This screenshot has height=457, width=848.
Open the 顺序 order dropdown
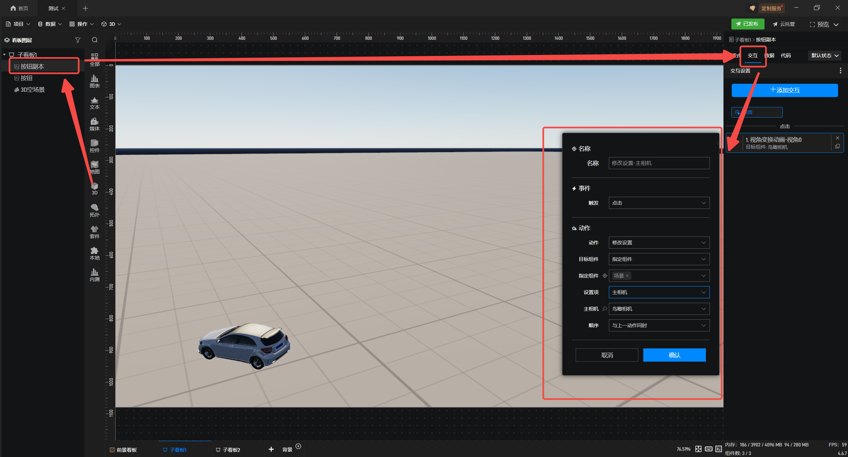(x=659, y=326)
